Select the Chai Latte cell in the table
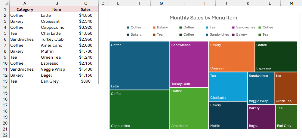 pos(57,33)
